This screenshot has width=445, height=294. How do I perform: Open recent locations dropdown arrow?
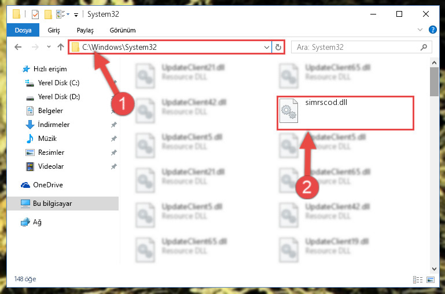(49, 47)
